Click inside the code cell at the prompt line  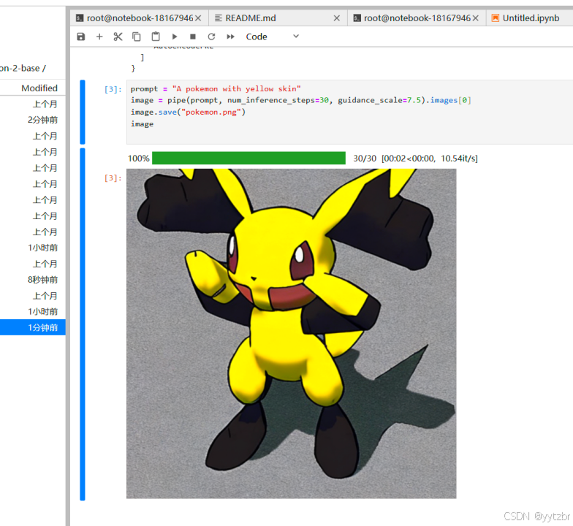(x=216, y=89)
